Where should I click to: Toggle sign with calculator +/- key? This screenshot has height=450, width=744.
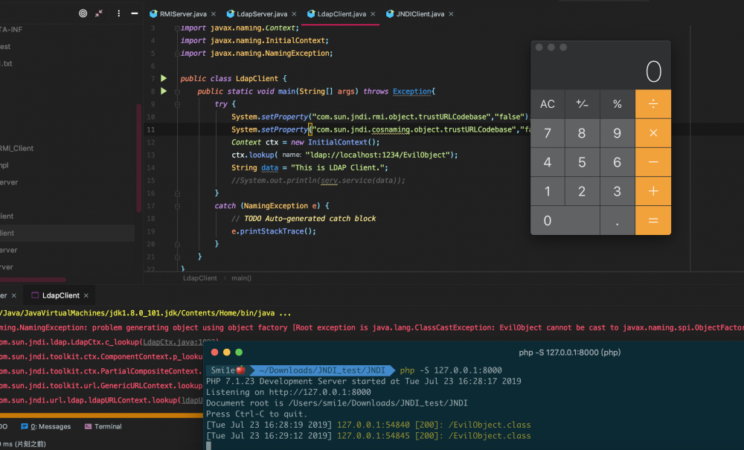click(582, 104)
